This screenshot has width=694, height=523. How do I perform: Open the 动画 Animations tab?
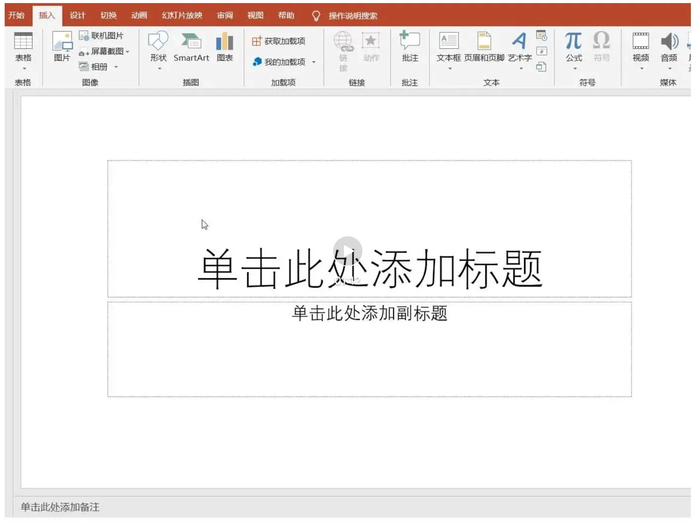[x=139, y=15]
